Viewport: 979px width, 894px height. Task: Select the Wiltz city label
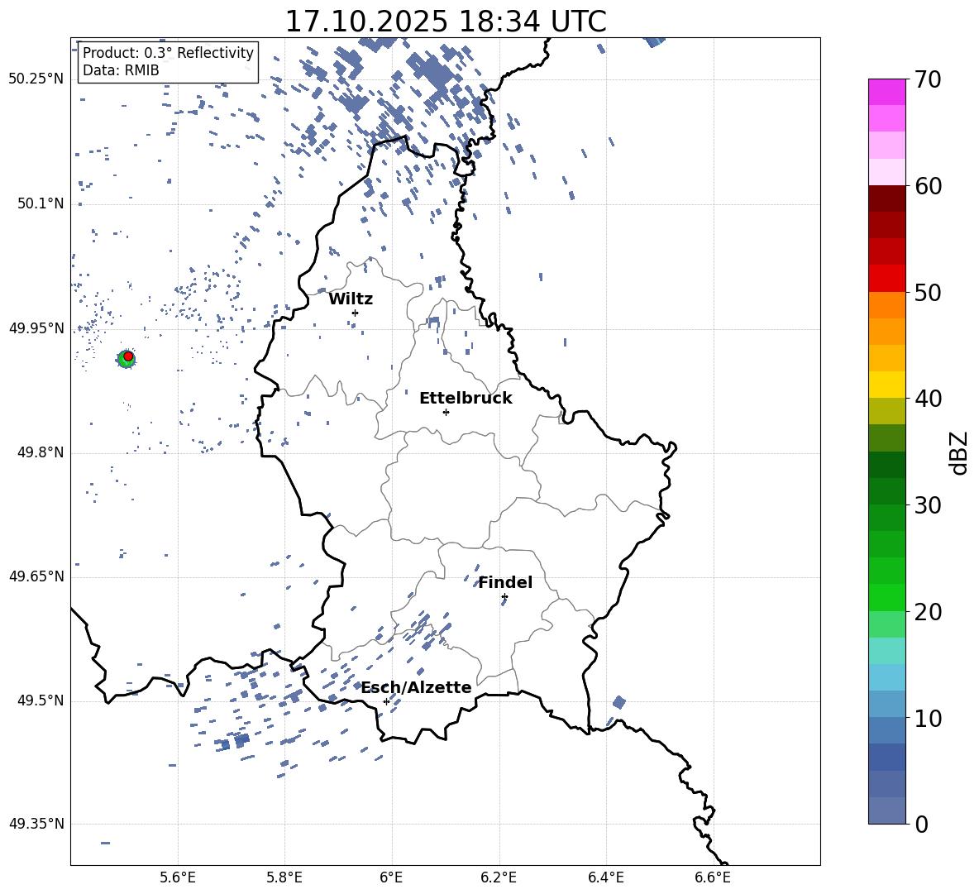[x=351, y=299]
